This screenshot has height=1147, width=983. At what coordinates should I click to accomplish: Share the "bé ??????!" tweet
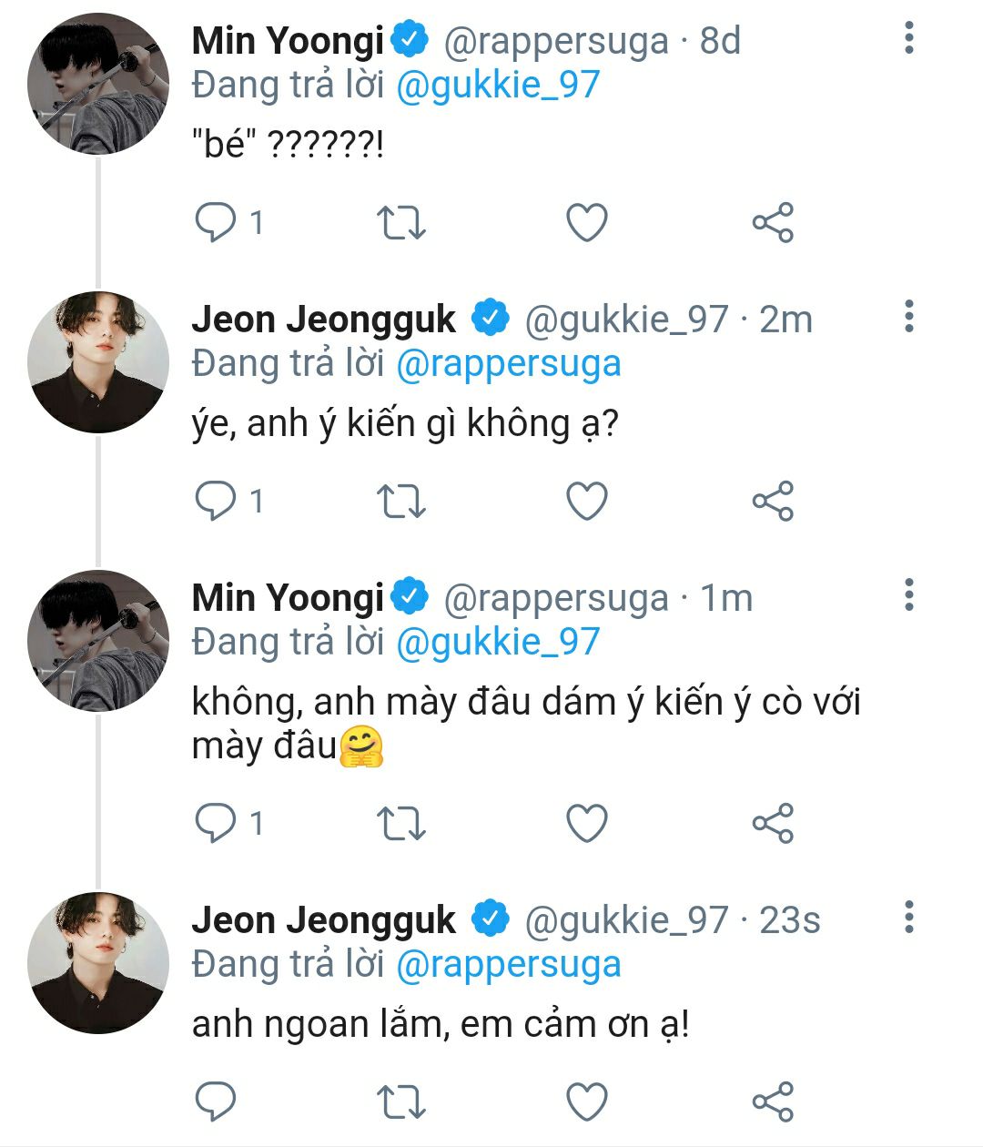[x=773, y=222]
